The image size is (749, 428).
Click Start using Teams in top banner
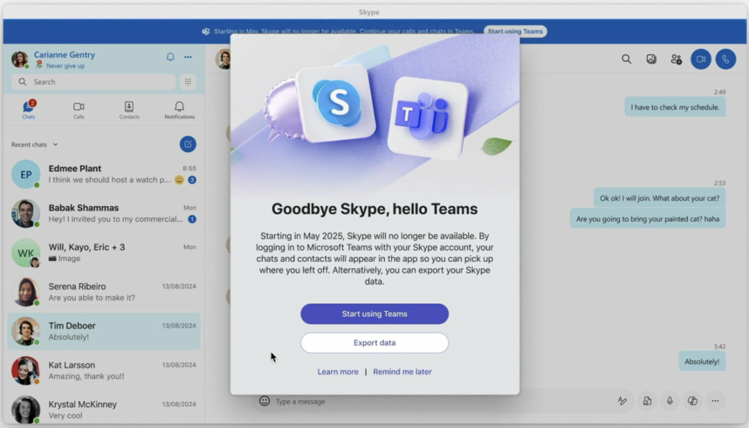[x=515, y=31]
